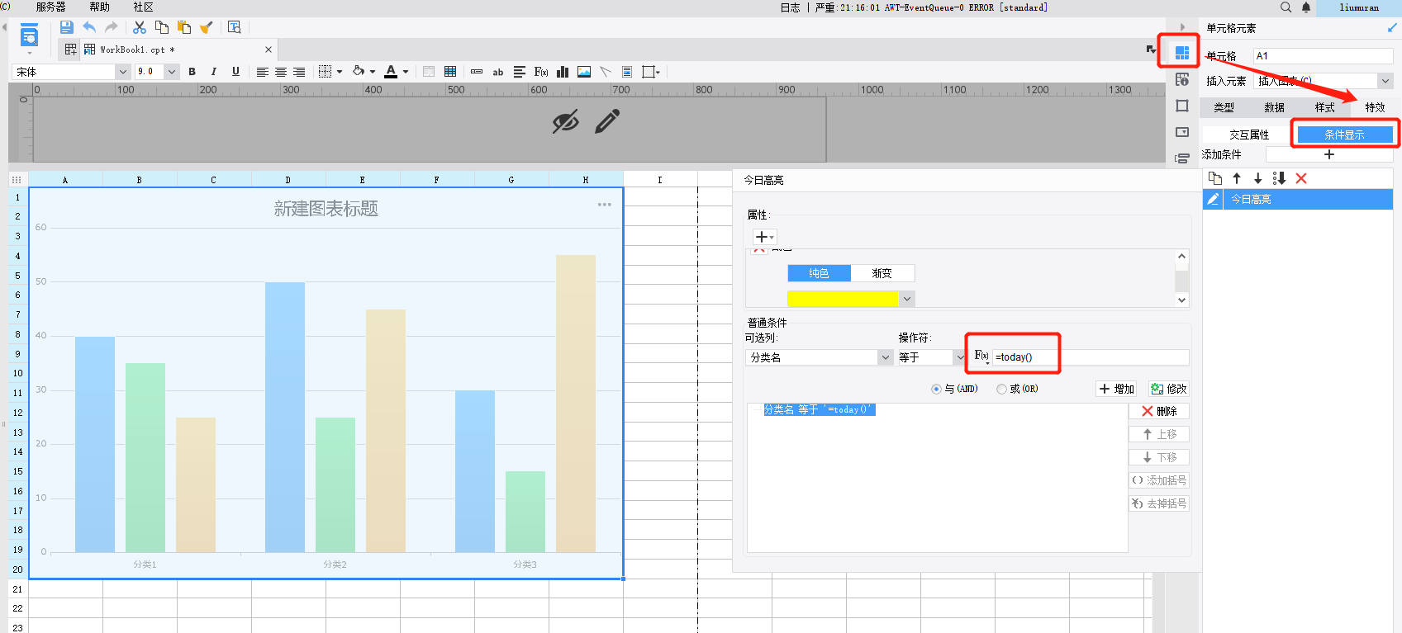Open the add property plus dropdown
Viewport: 1402px width, 633px height.
point(764,237)
